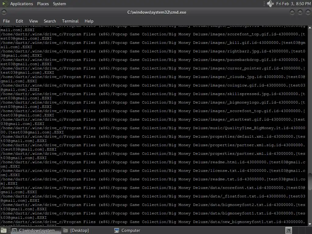Open the System panel menu
The height and width of the screenshot is (234, 312).
(59, 4)
